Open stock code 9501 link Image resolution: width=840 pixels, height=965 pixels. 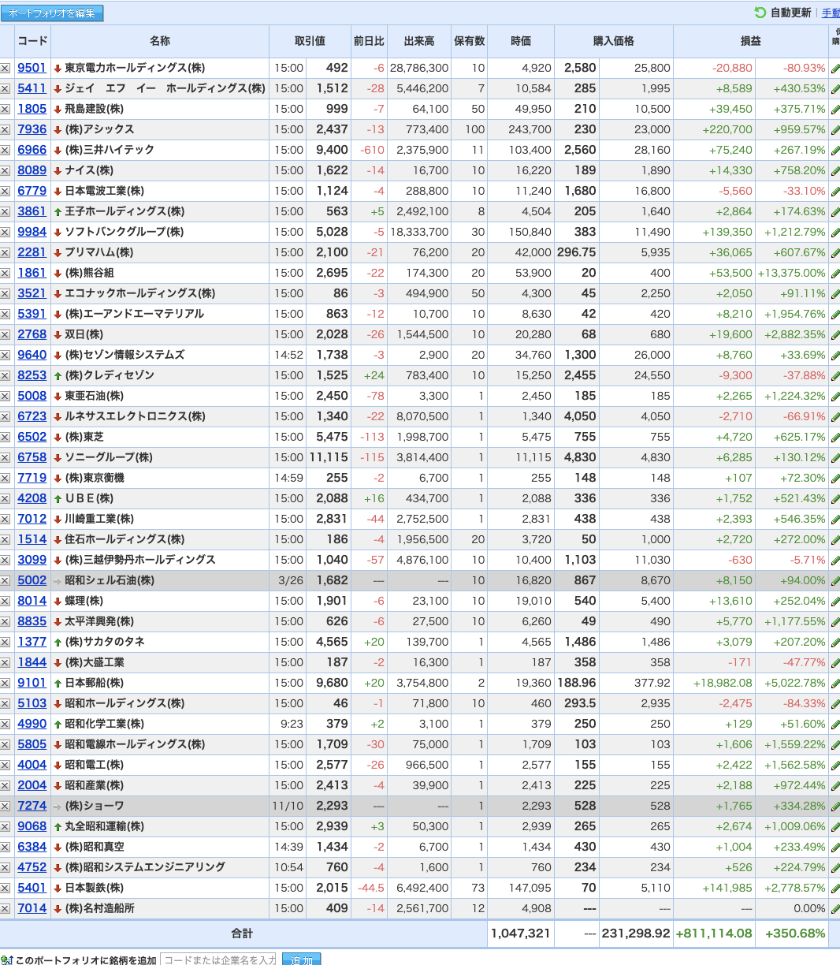pos(32,68)
